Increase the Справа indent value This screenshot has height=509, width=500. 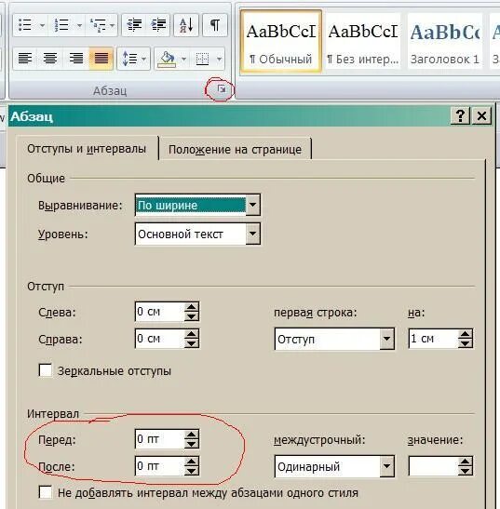tap(192, 334)
